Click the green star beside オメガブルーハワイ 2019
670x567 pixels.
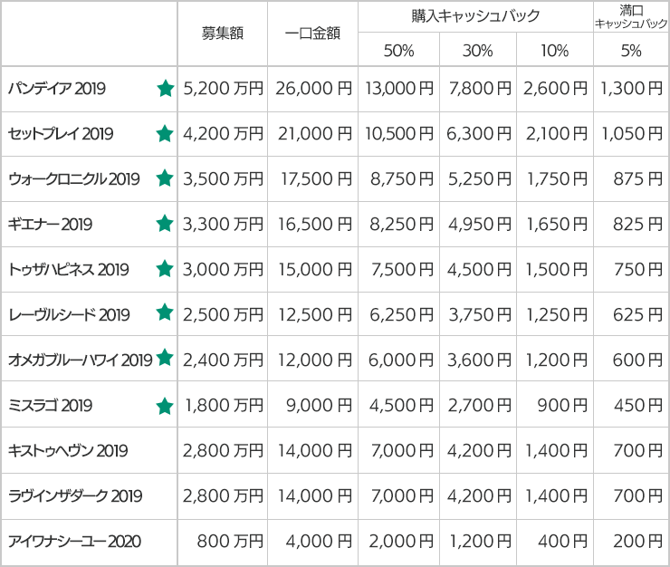tap(165, 358)
